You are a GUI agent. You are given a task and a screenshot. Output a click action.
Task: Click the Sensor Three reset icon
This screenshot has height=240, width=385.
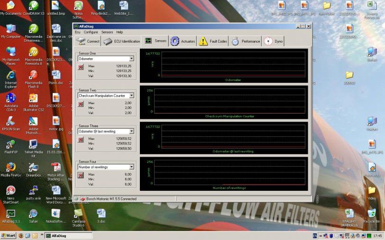81,140
